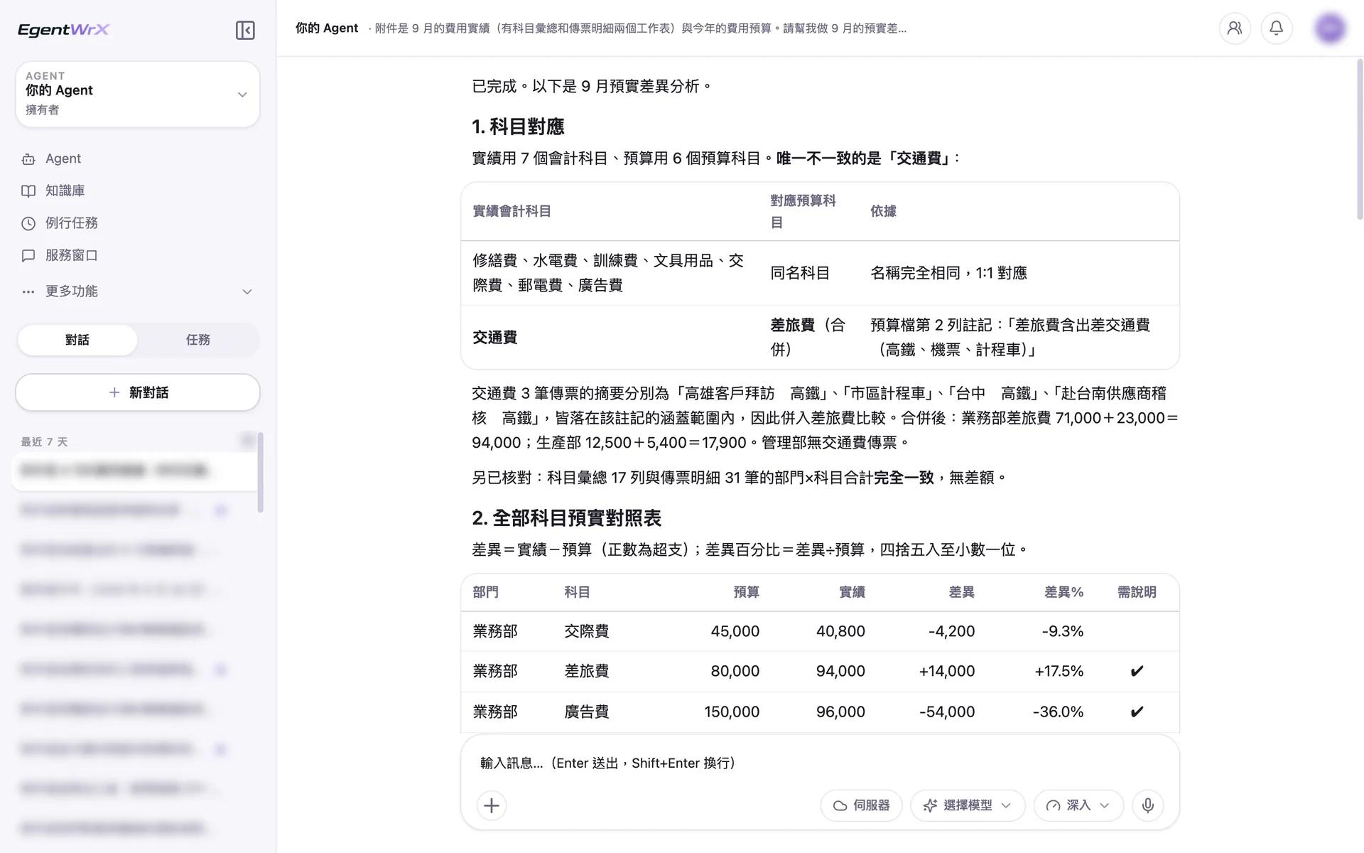Click the EgentWrX logo

pyautogui.click(x=64, y=30)
